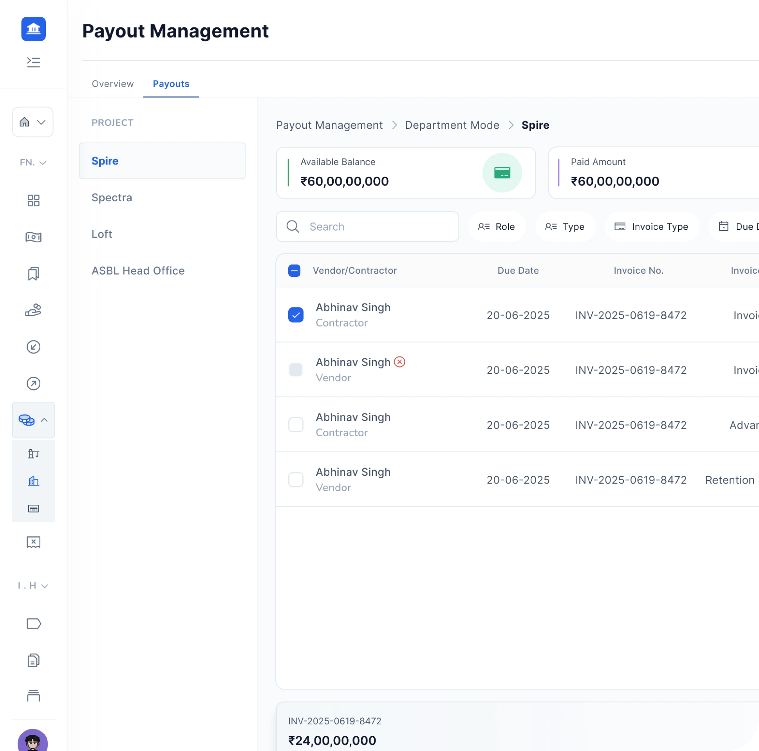Click the green card icon in Available Balance
This screenshot has width=759, height=751.
tap(502, 172)
